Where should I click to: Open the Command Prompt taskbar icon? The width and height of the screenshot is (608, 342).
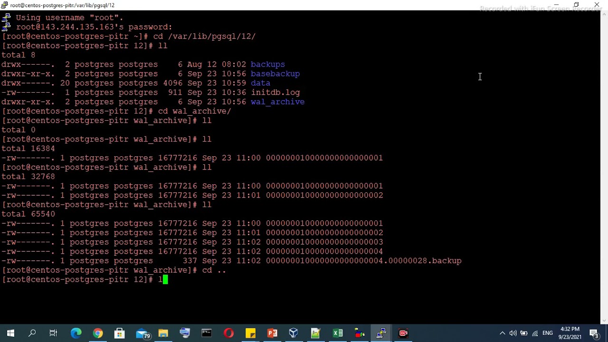[x=207, y=333]
